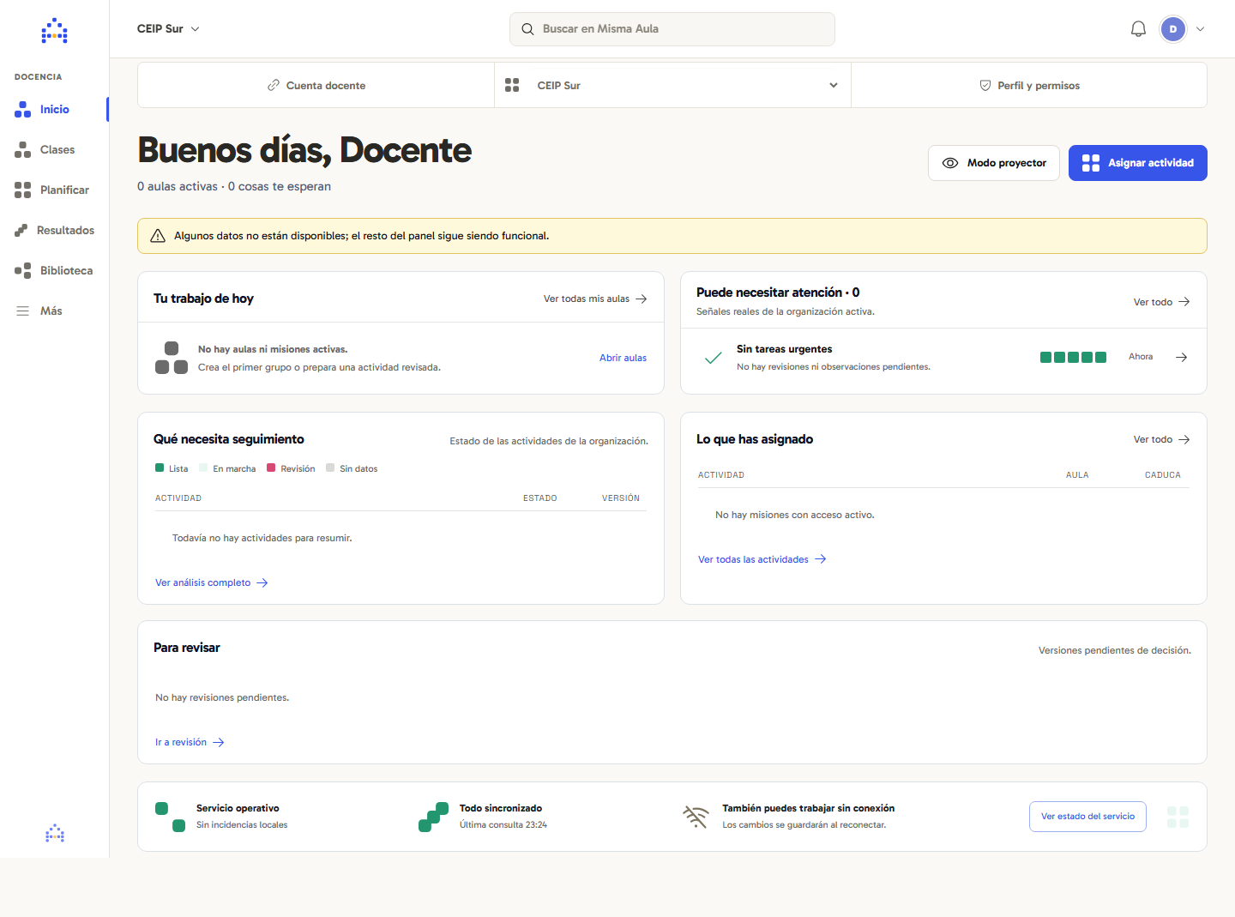
Task: Click Ver todo in Lo que has asignado
Action: click(1161, 439)
